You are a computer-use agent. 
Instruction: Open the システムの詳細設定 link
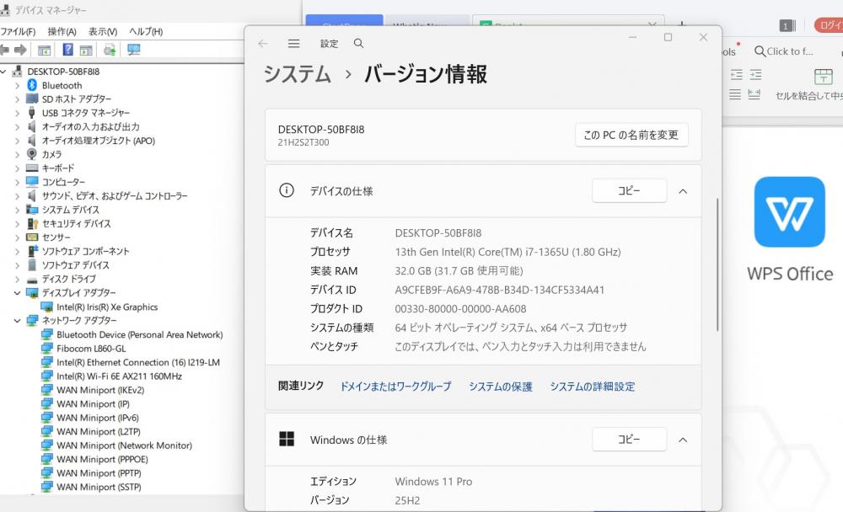point(592,387)
